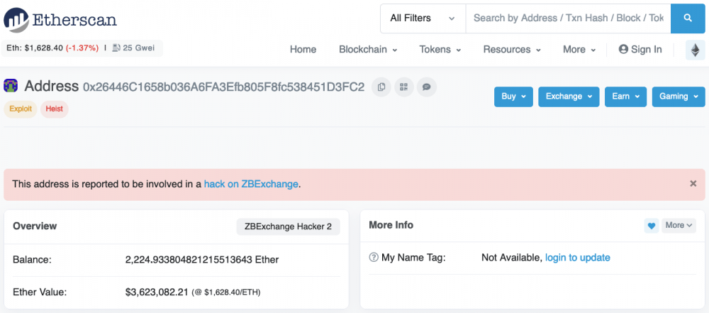This screenshot has width=709, height=313.
Task: Click login to update link
Action: tap(577, 258)
